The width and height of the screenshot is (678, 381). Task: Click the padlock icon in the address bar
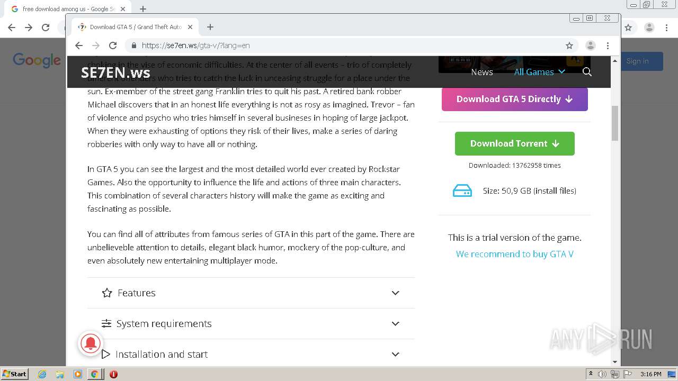click(134, 46)
